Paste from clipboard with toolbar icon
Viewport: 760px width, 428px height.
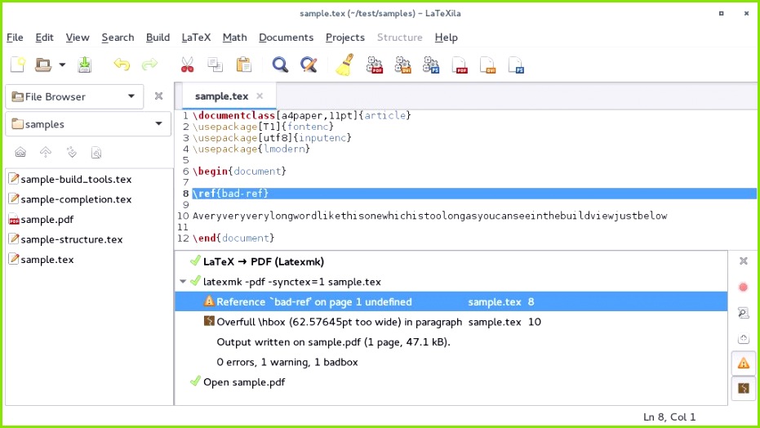[243, 65]
